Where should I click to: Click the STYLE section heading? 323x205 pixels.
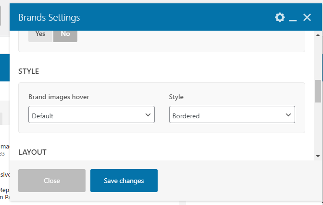[x=28, y=71]
